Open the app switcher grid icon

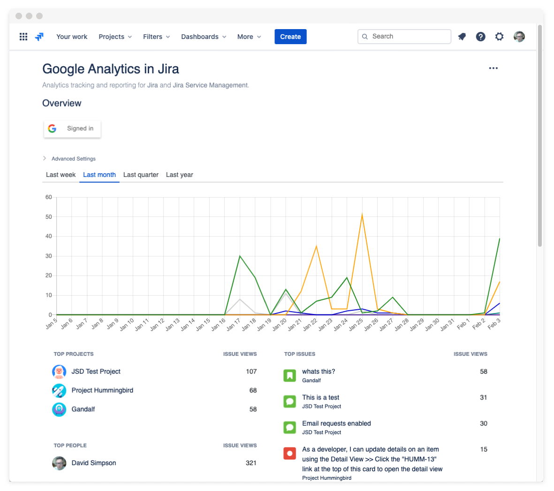point(23,37)
